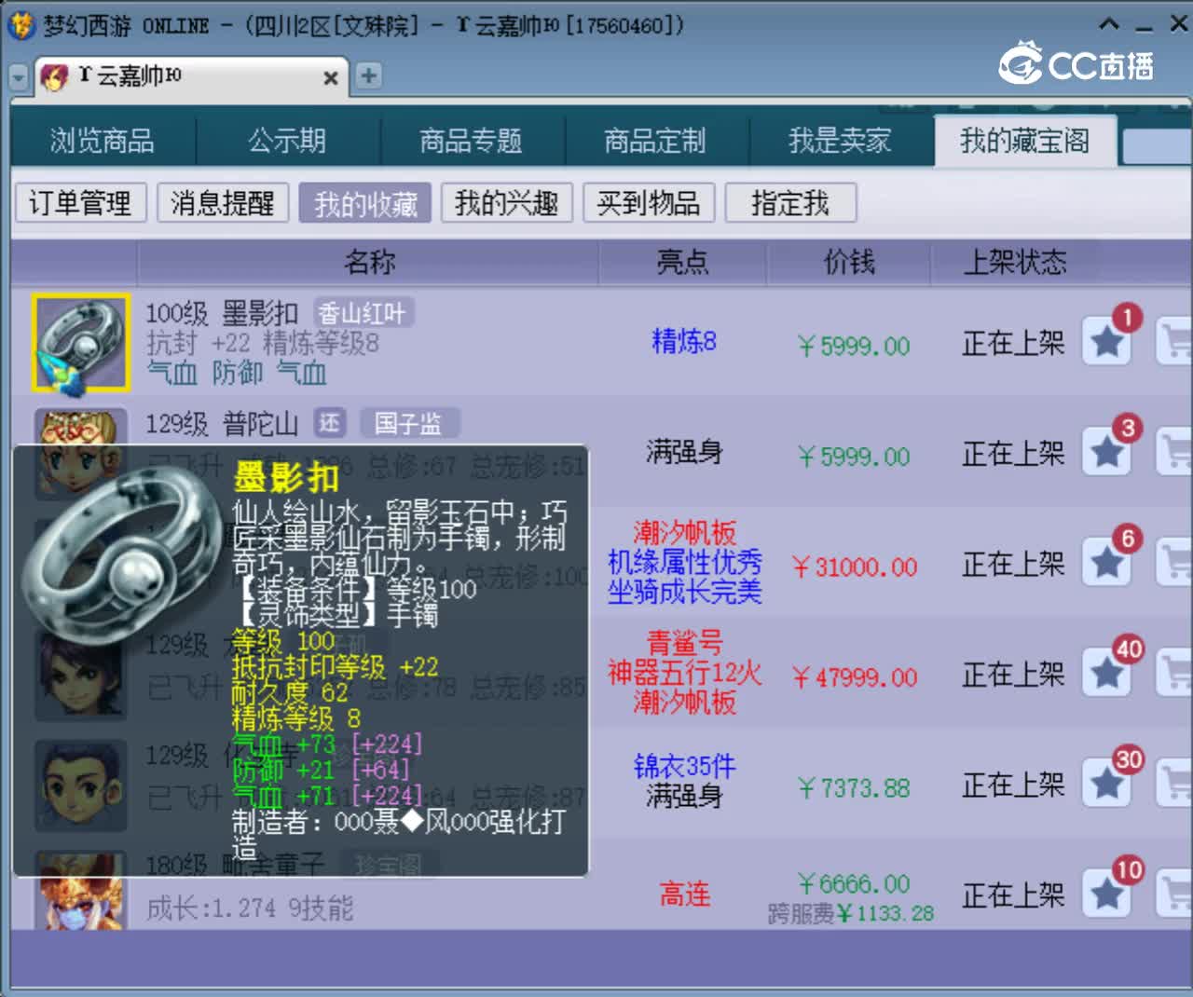
Task: Click the character avatar icon in tab
Action: point(55,76)
